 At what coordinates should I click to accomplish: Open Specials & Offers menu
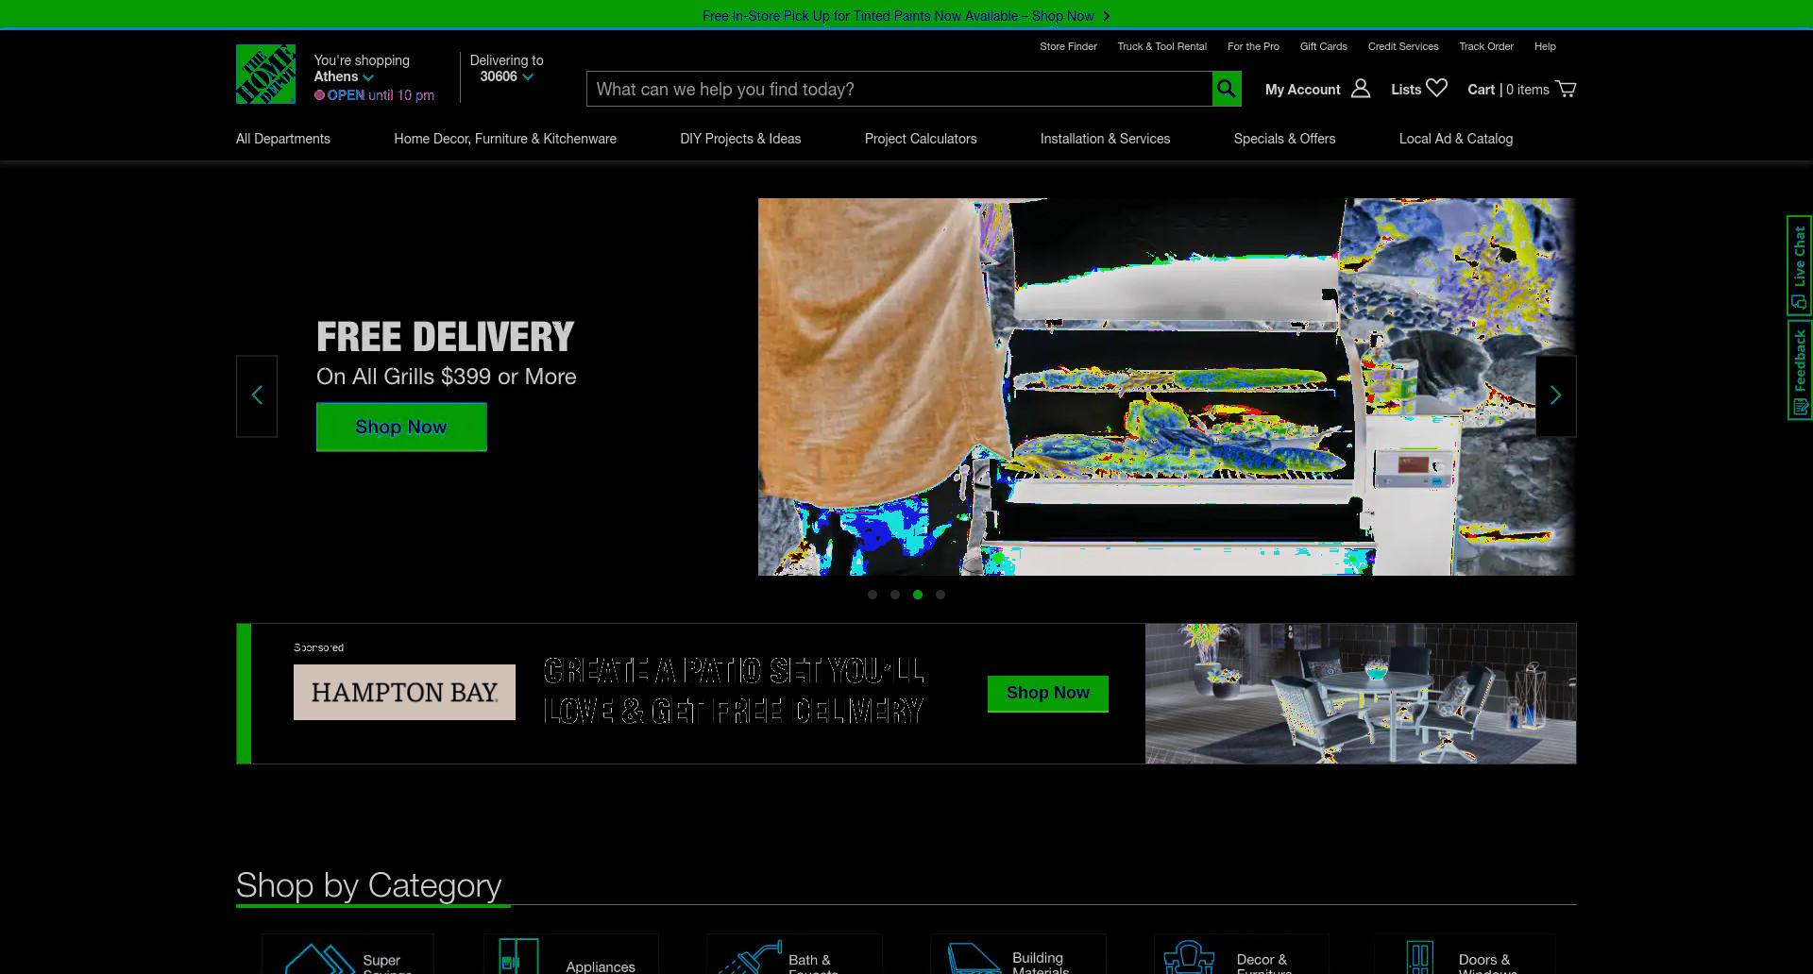[x=1284, y=139]
